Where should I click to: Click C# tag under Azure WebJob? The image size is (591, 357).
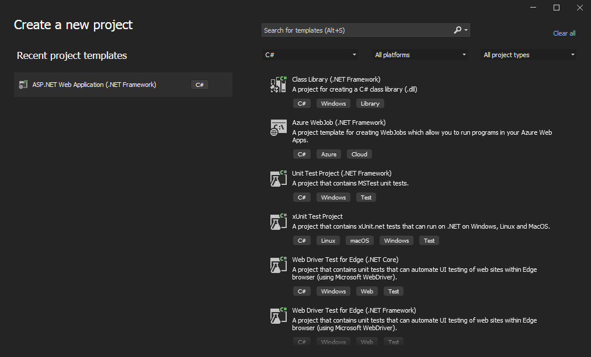tap(302, 155)
